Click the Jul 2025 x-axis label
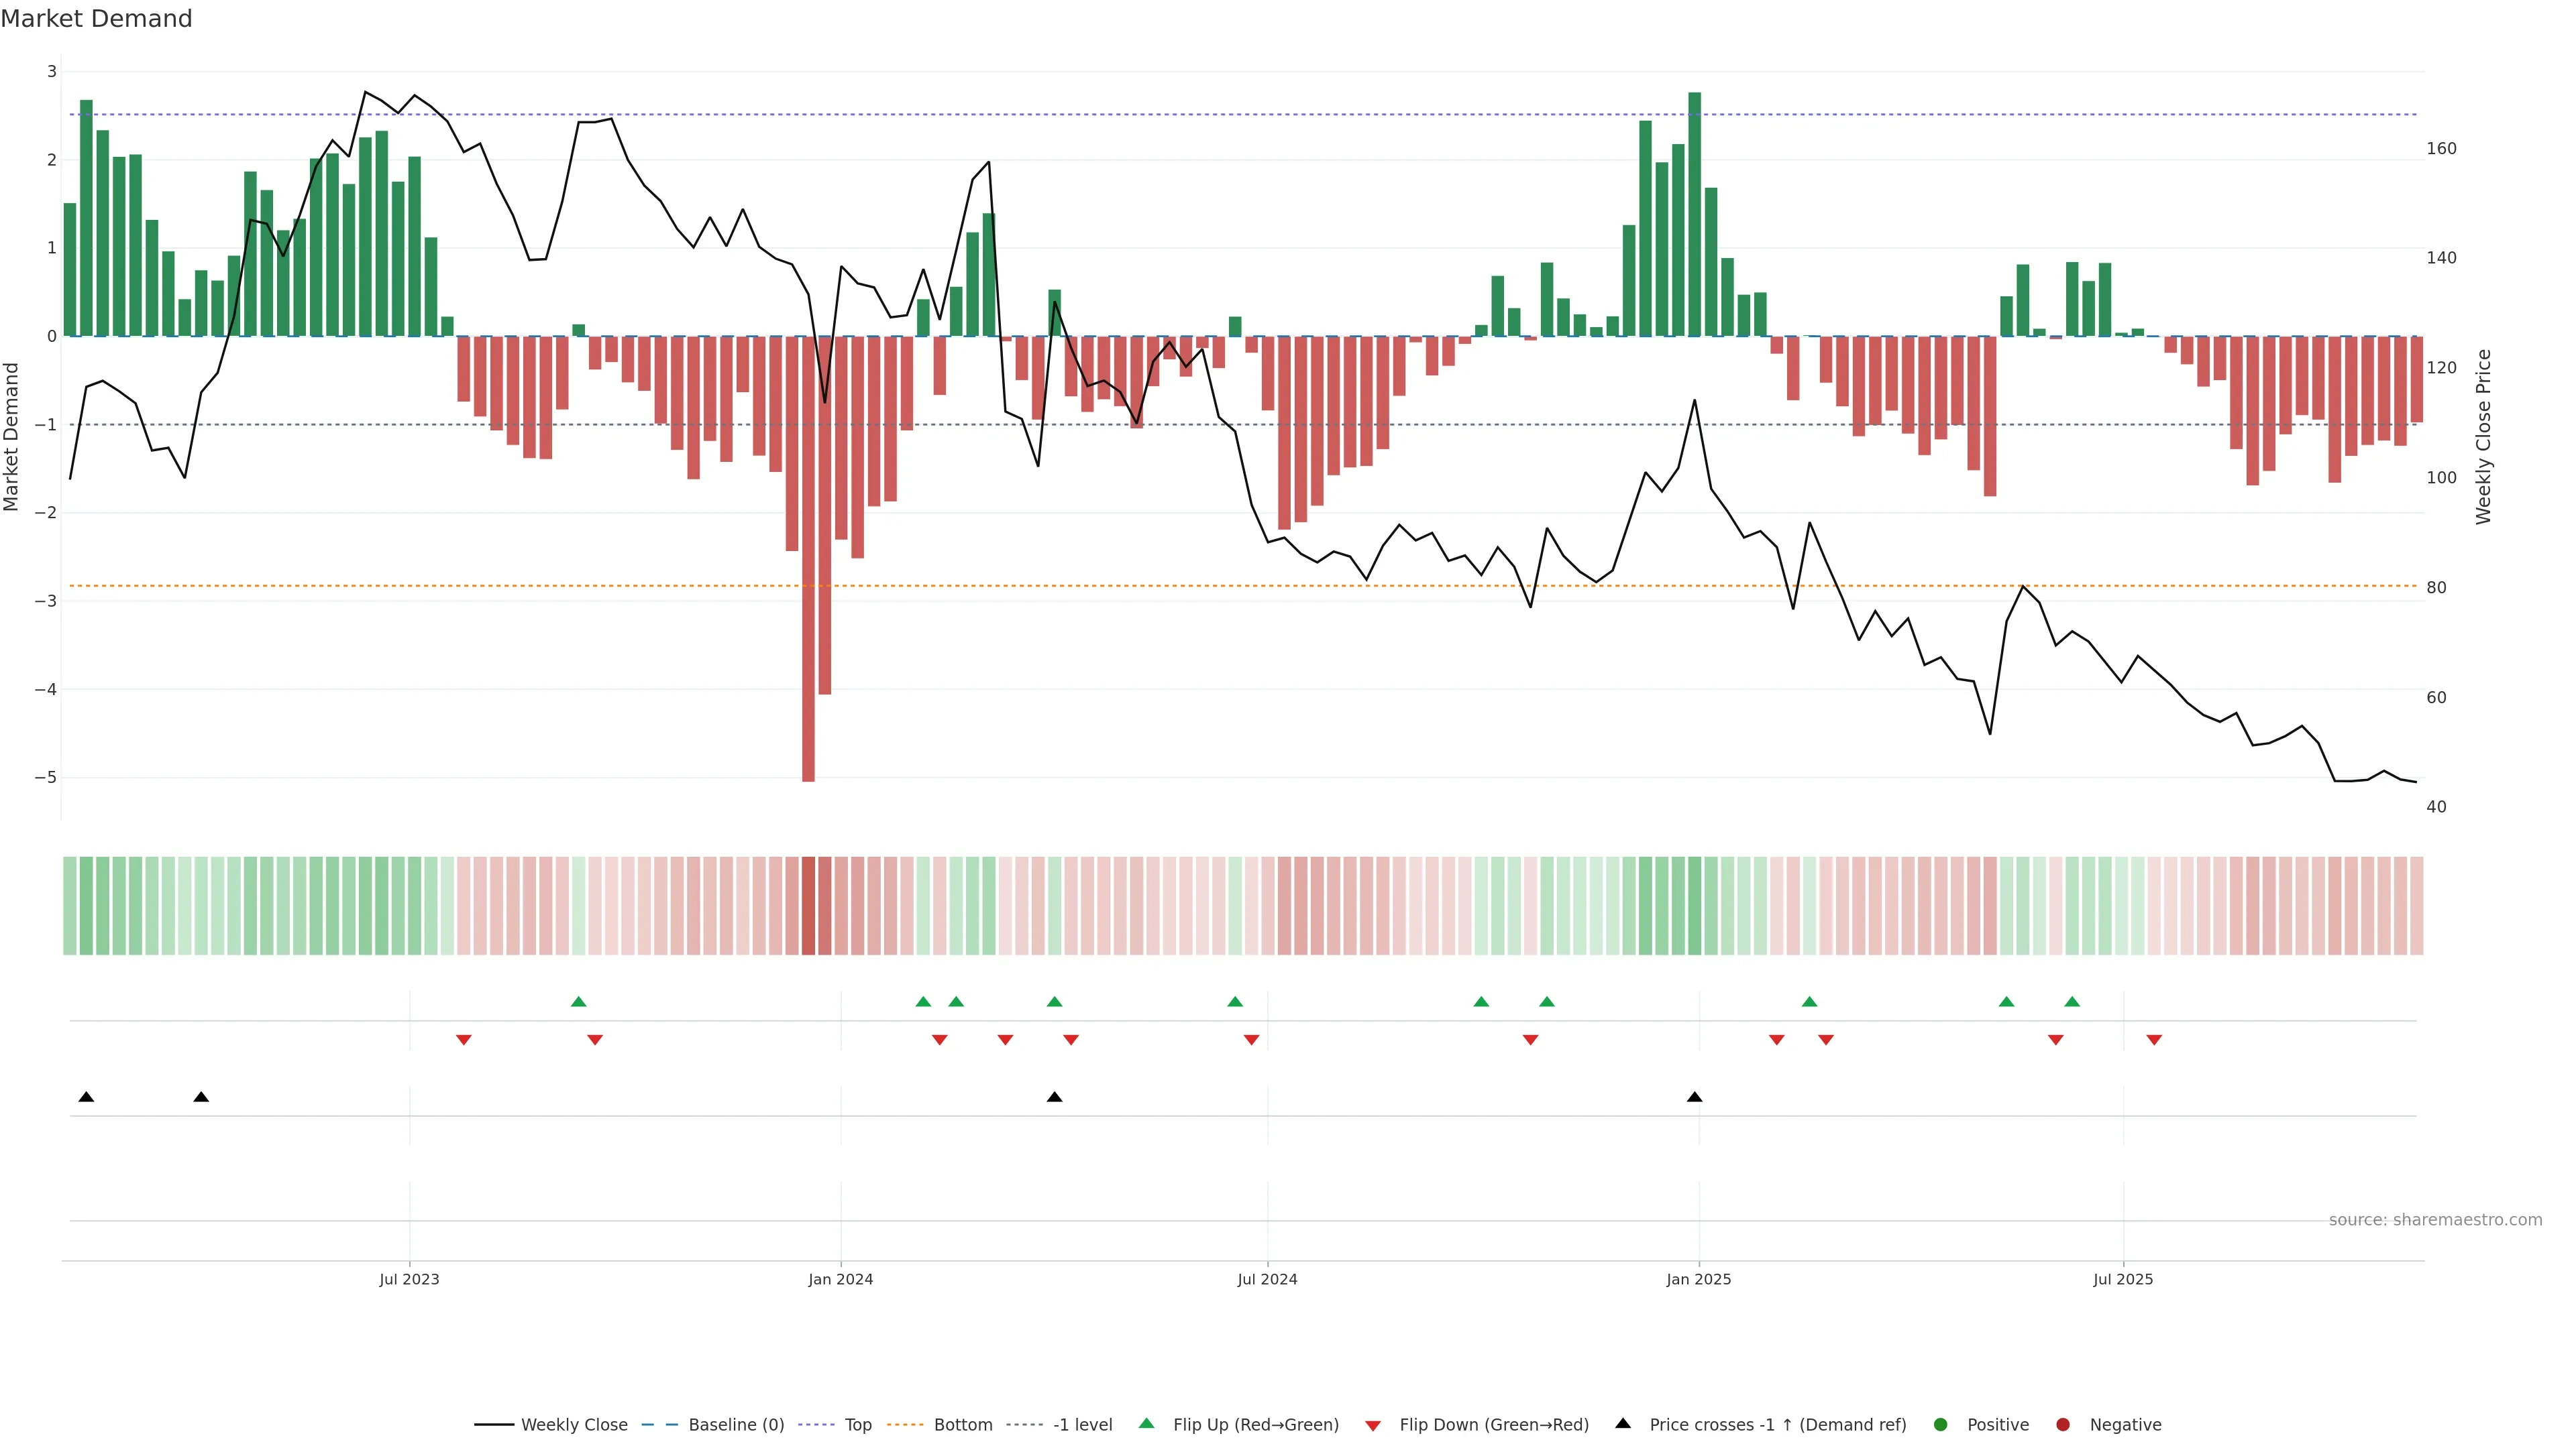2576x1448 pixels. point(2123,1279)
